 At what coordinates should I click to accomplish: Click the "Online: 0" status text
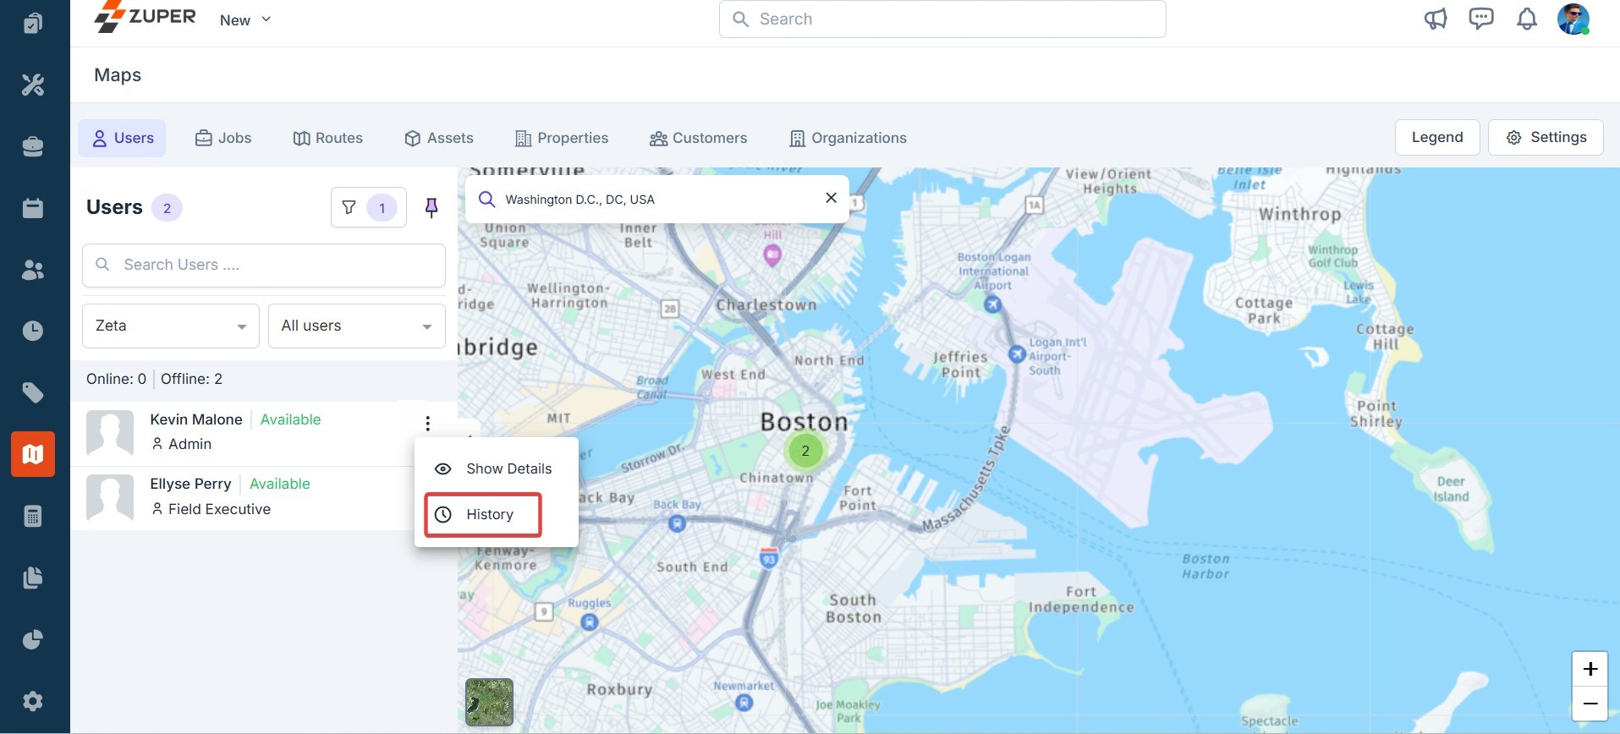116,379
